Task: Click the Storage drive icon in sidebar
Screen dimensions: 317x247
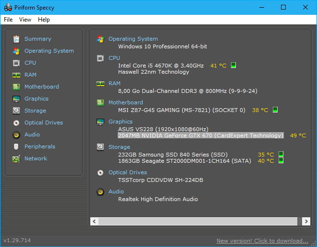Action: 16,111
